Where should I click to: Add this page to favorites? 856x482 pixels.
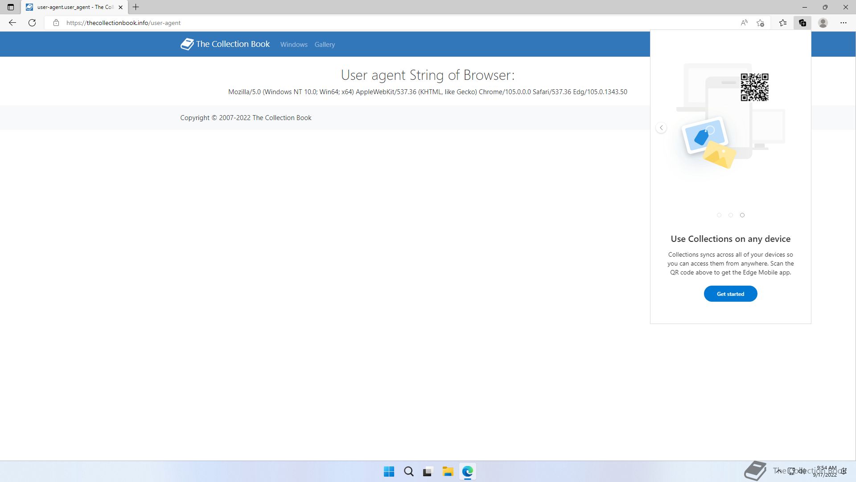click(761, 23)
